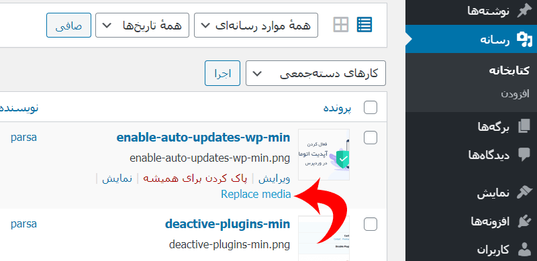Open deactive-plugins-min title link

(x=228, y=224)
